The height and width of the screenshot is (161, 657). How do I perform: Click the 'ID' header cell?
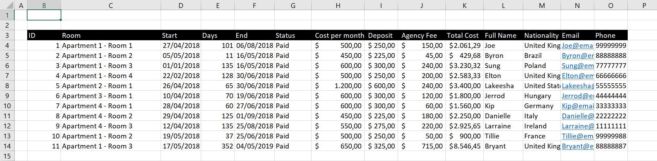coord(44,35)
